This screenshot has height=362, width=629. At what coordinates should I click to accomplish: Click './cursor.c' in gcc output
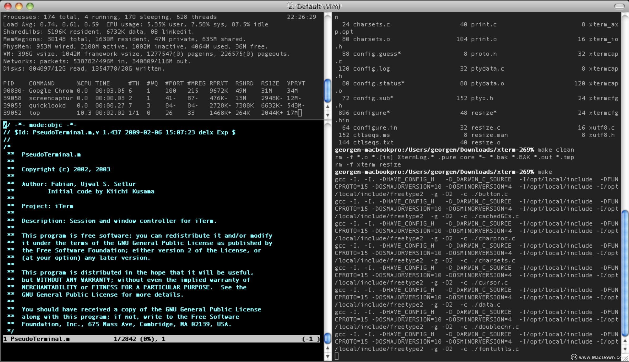tap(489, 282)
